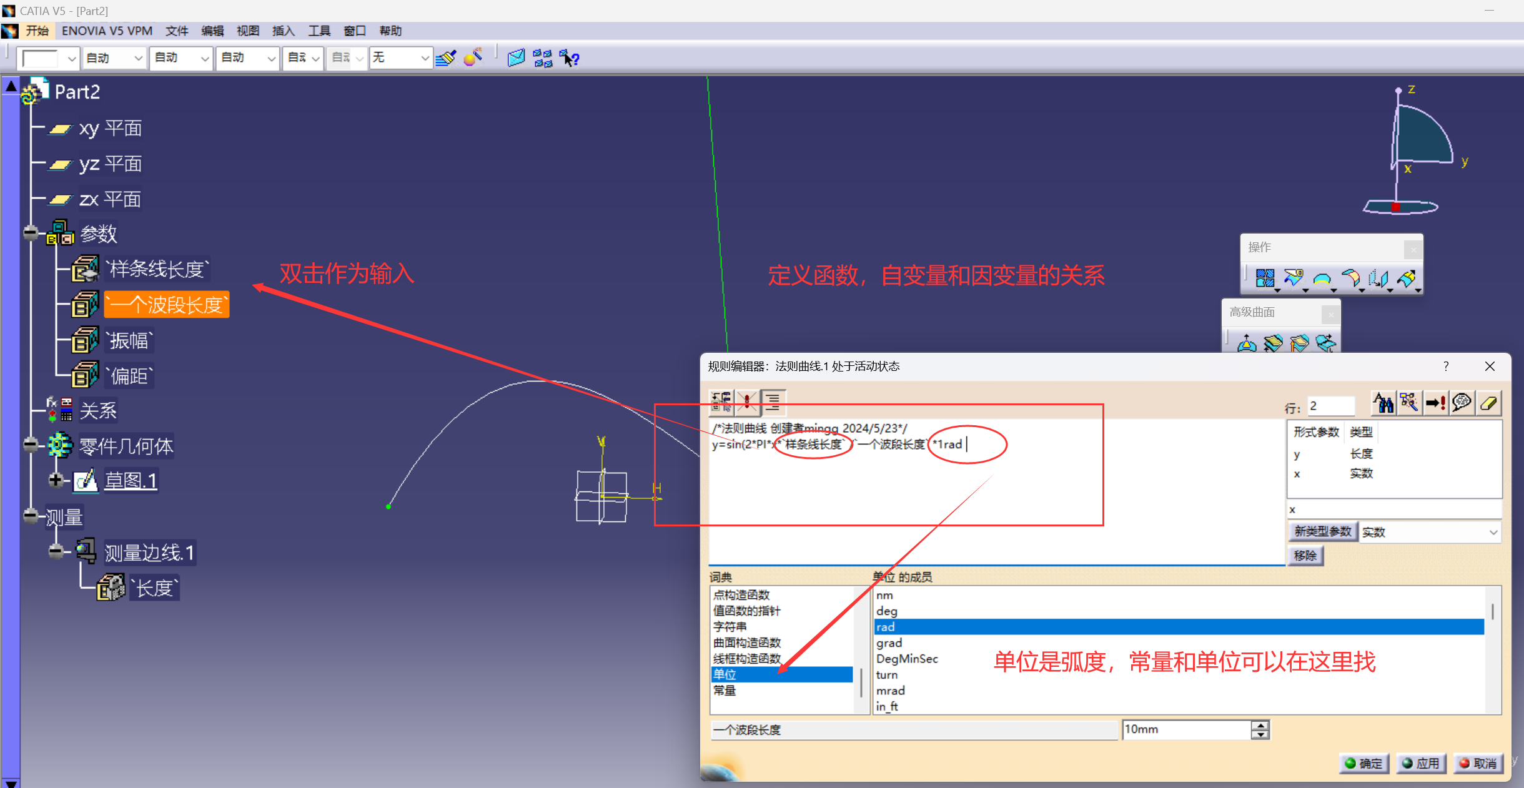Collapse the 参数 tree node
This screenshot has width=1524, height=788.
tap(30, 233)
